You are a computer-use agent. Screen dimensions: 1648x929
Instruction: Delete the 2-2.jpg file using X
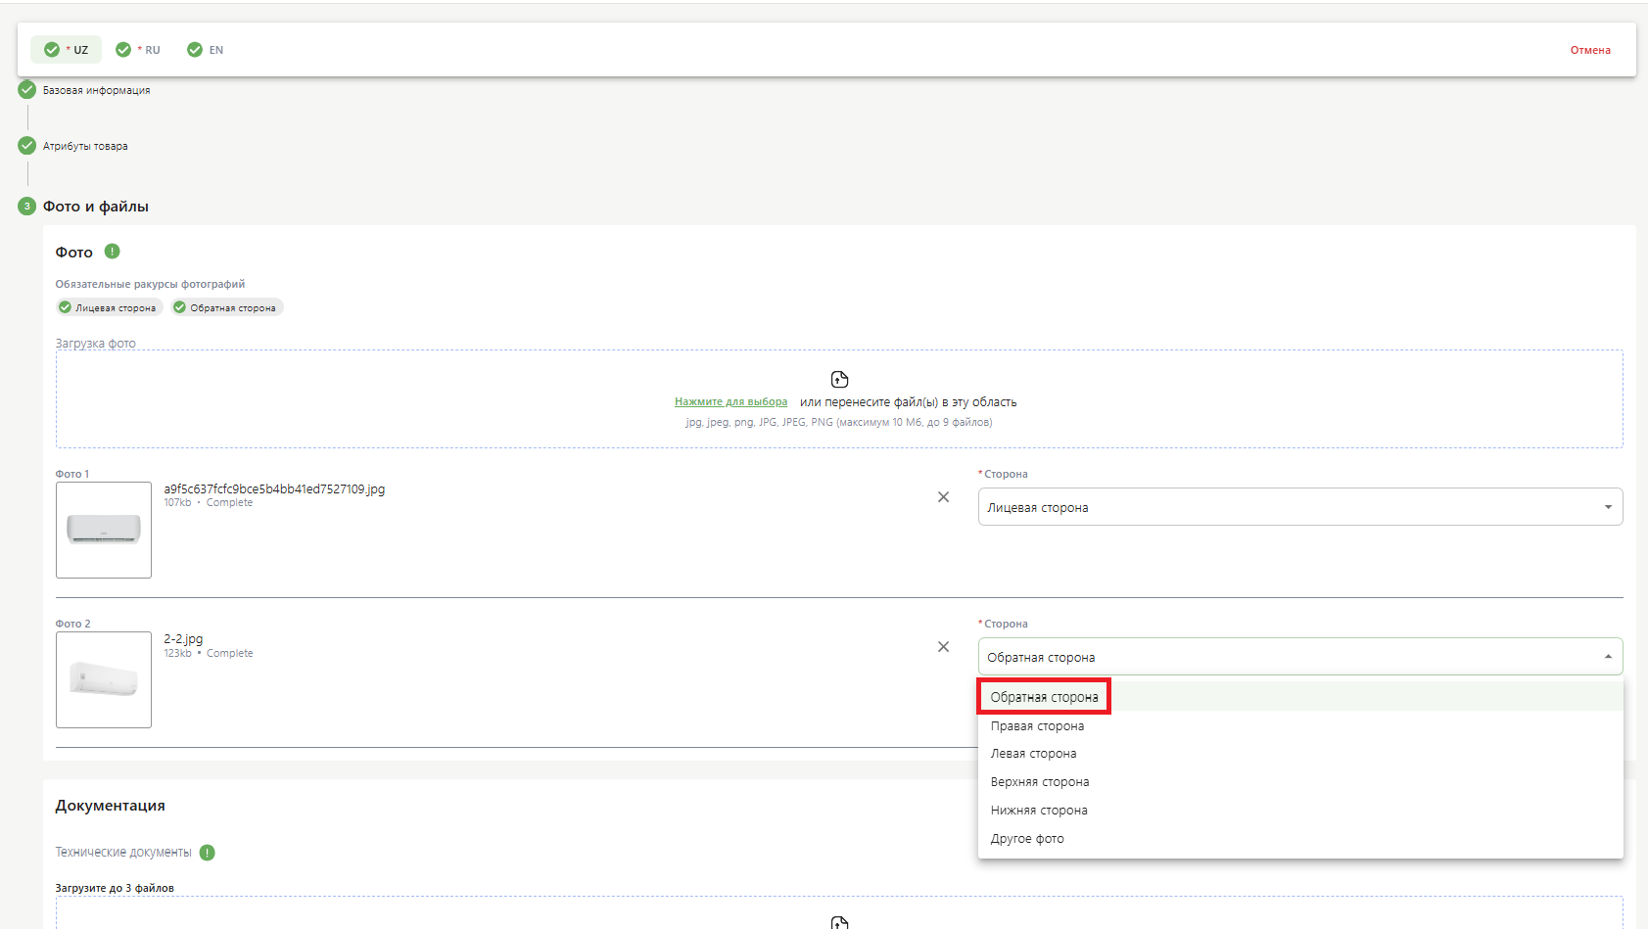pyautogui.click(x=943, y=647)
